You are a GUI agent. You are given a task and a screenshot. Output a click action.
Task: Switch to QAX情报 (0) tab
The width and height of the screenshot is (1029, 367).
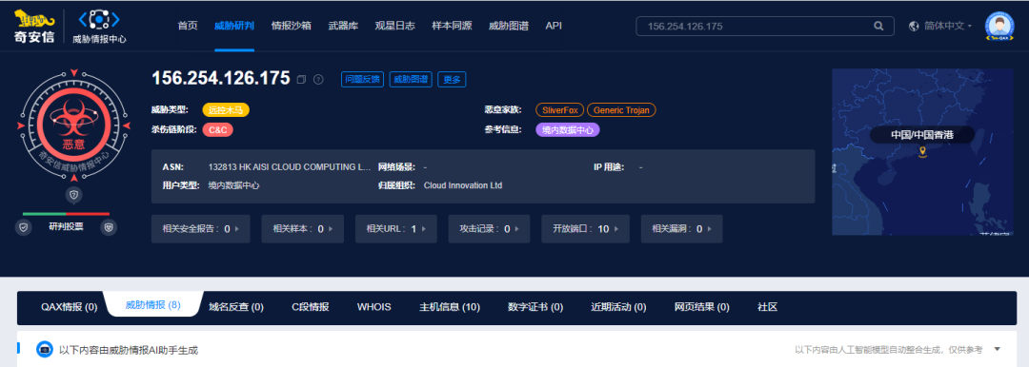pyautogui.click(x=69, y=307)
